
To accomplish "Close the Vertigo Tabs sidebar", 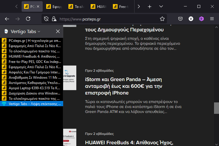I will pos(58,31).
